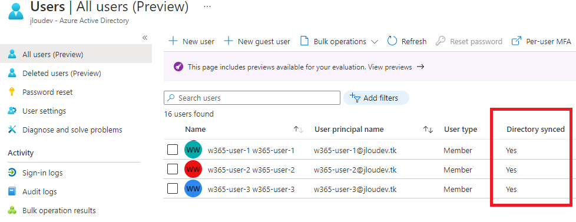The height and width of the screenshot is (222, 576).
Task: Select checkbox for w365-user-3
Action: (x=173, y=188)
